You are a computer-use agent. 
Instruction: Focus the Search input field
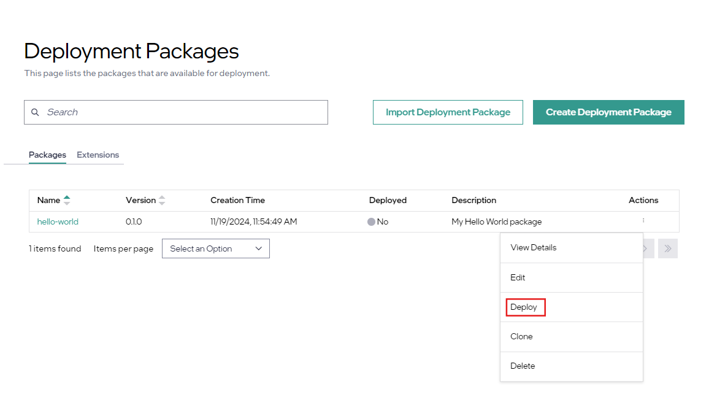click(184, 112)
